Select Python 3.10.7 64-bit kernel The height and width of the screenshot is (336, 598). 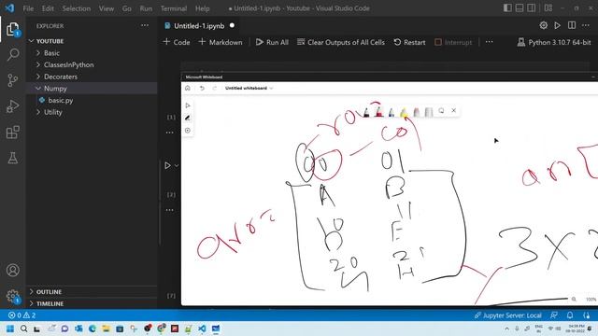tap(554, 42)
